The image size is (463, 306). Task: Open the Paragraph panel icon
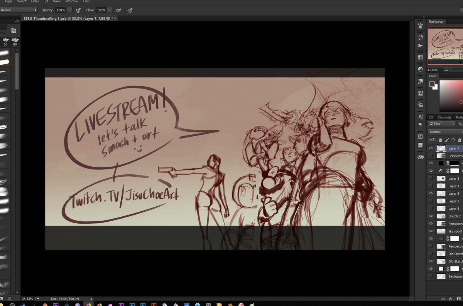pos(420,125)
